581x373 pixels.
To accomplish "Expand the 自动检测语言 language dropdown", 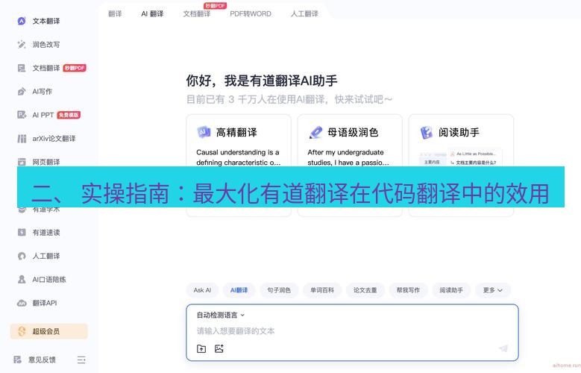I will click(221, 315).
